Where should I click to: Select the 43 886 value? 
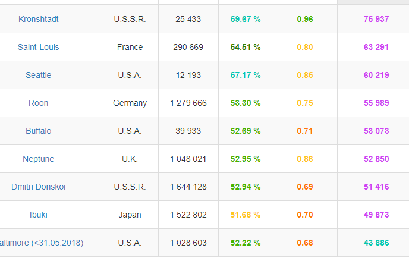point(376,243)
